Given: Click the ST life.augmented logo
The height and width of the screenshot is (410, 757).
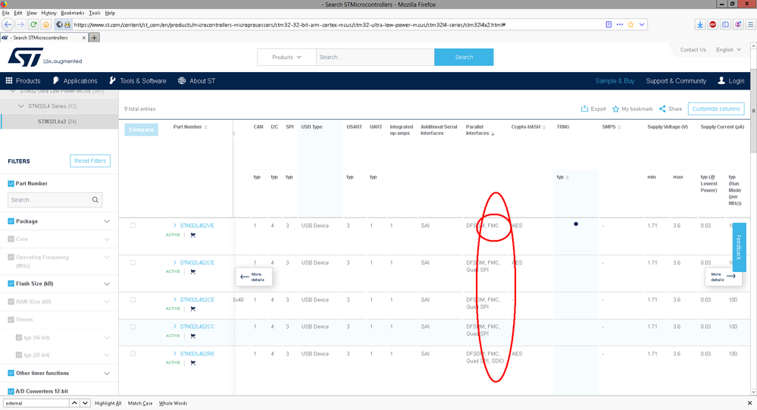Looking at the screenshot, I should click(x=45, y=57).
